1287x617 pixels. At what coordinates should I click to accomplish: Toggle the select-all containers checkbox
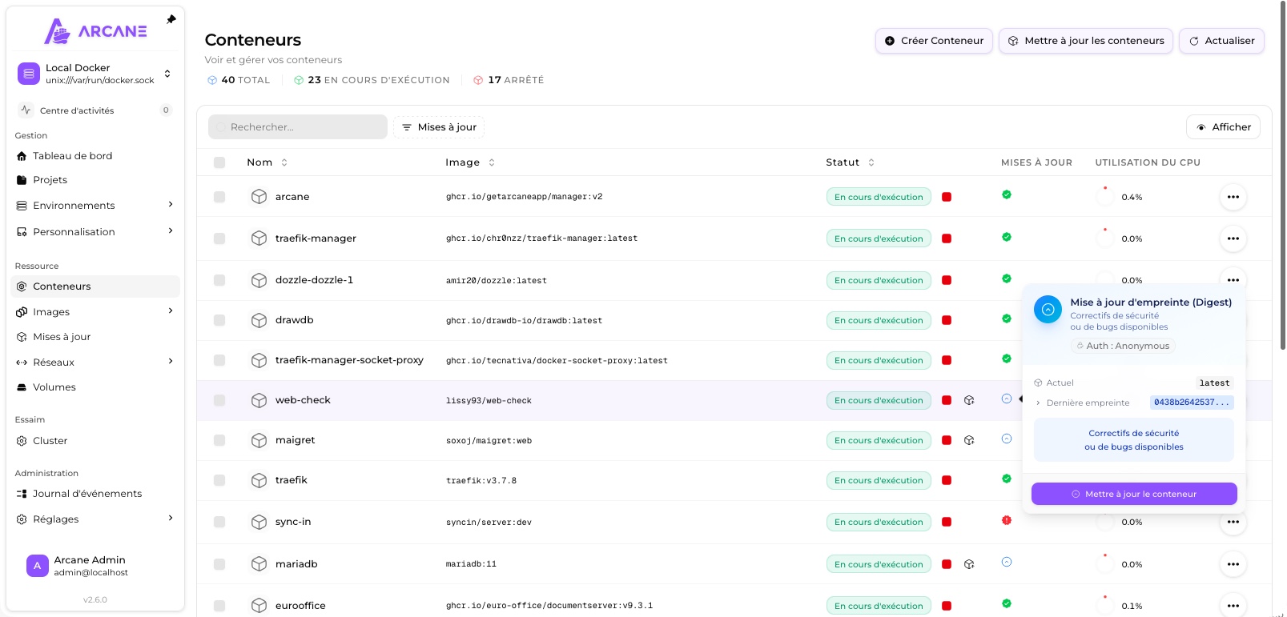coord(219,162)
